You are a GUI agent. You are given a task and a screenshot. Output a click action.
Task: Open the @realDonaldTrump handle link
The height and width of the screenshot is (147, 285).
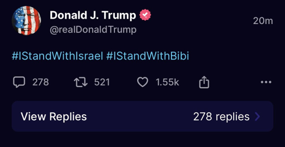[93, 30]
